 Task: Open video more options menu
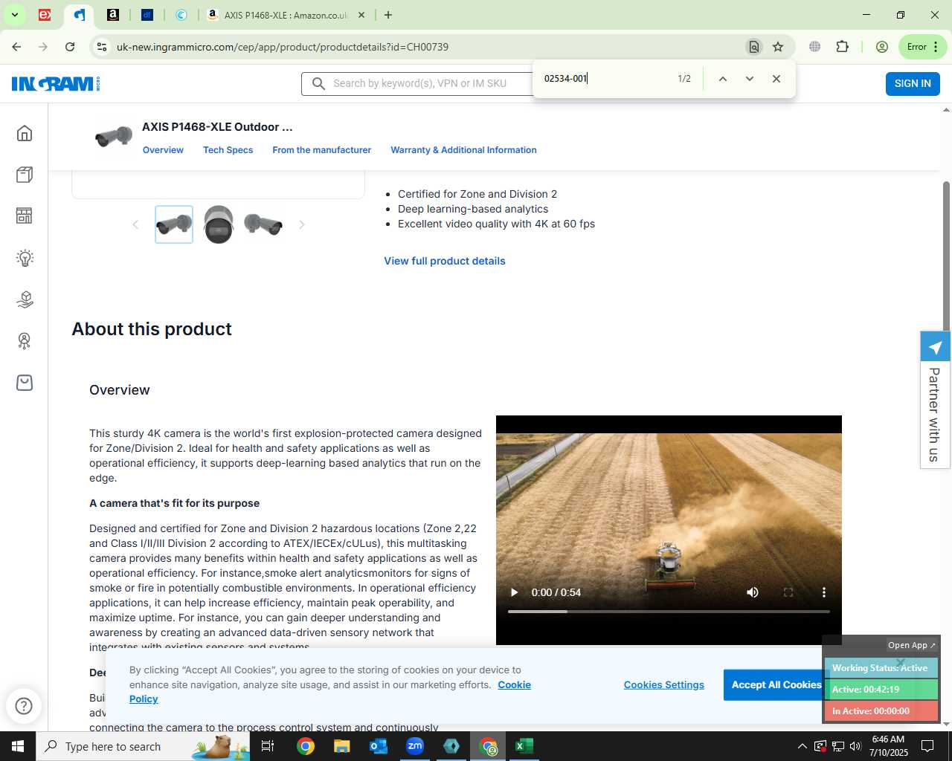click(823, 592)
